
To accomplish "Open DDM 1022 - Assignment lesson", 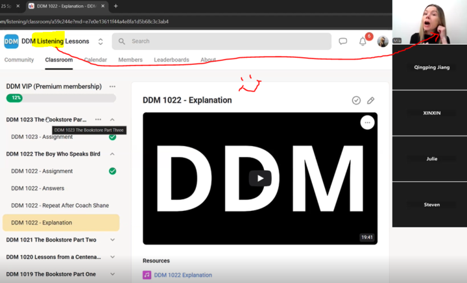I will 42,171.
